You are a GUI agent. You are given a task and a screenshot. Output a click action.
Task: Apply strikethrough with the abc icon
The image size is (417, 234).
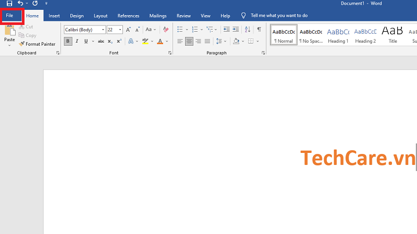coord(101,41)
